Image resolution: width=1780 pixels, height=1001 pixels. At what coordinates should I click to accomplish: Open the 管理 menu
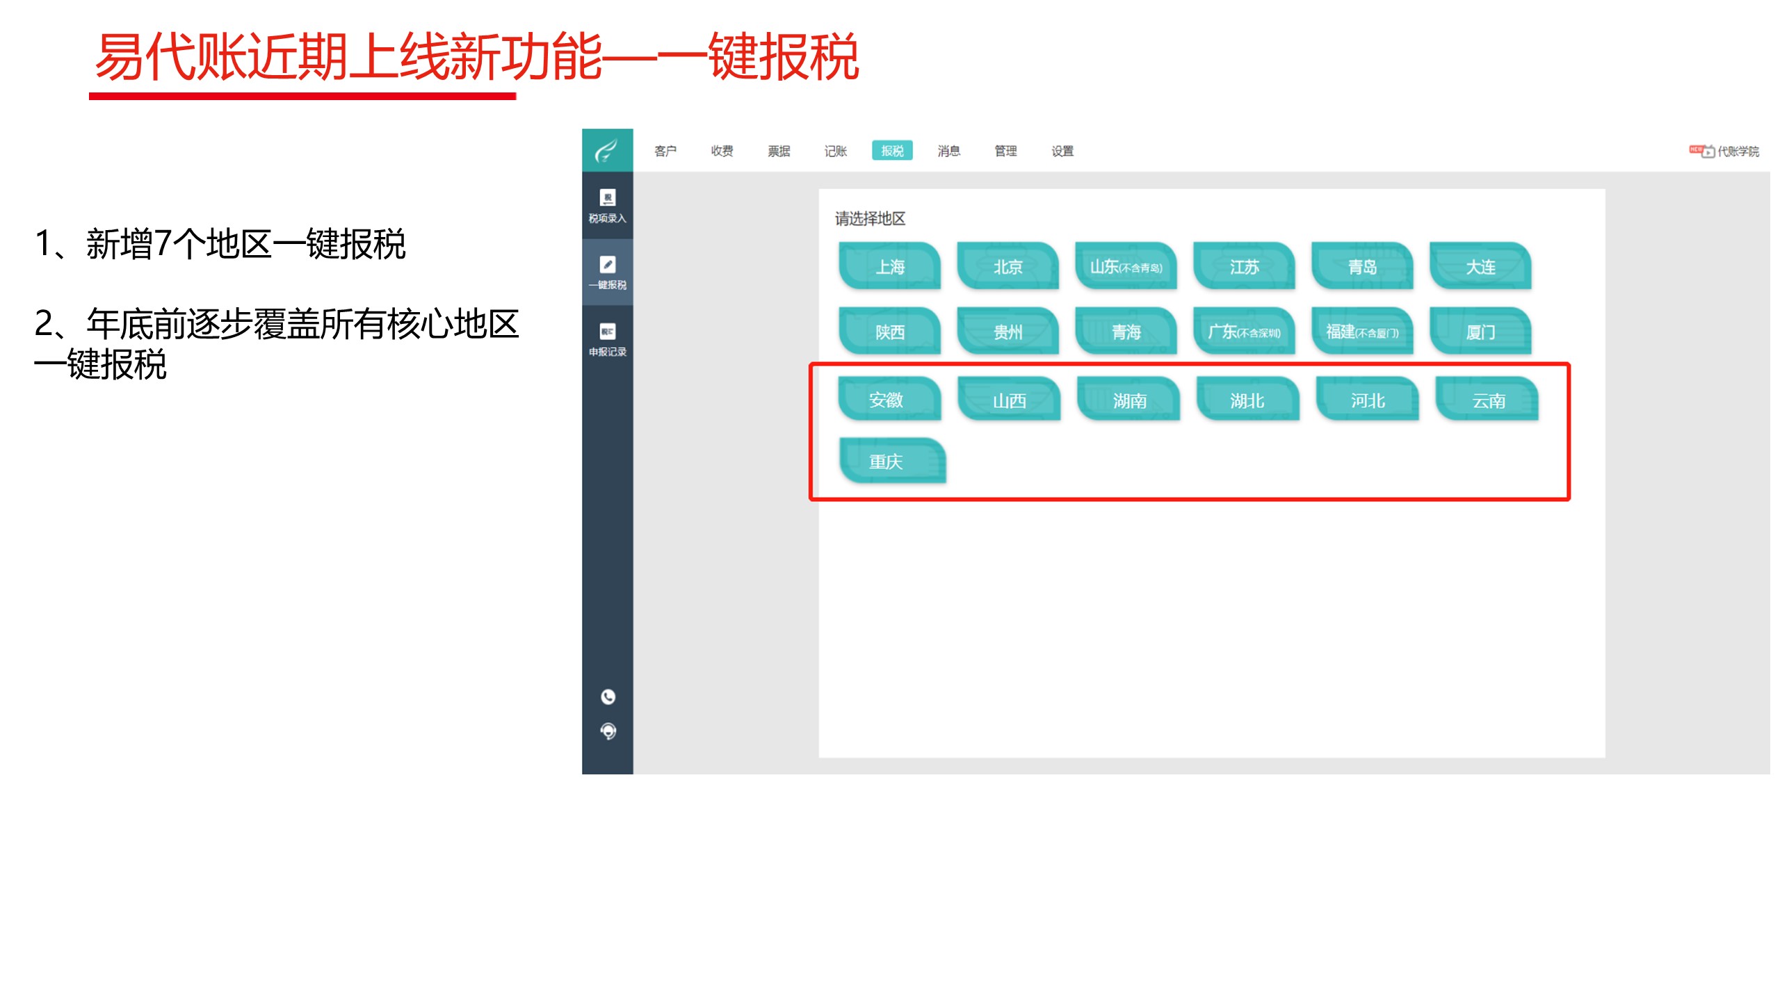pyautogui.click(x=1005, y=151)
